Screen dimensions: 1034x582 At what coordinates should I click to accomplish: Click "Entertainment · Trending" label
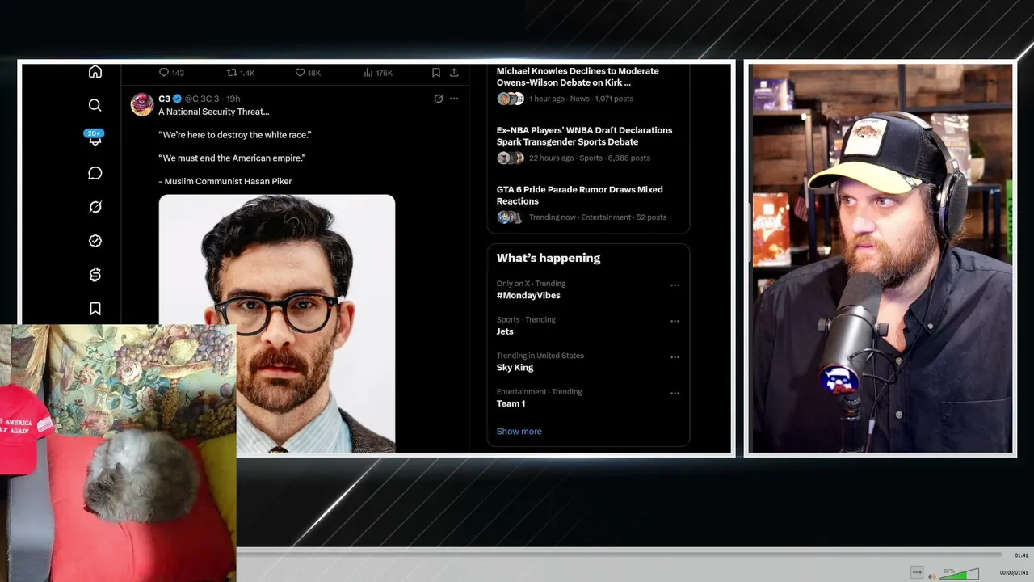pos(540,392)
